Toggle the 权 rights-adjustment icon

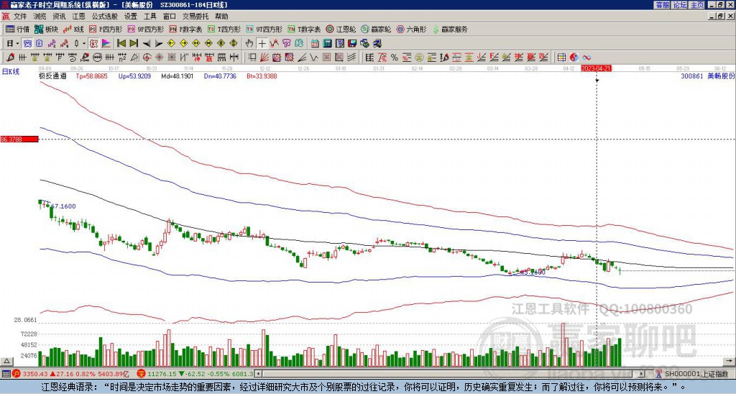[x=93, y=43]
